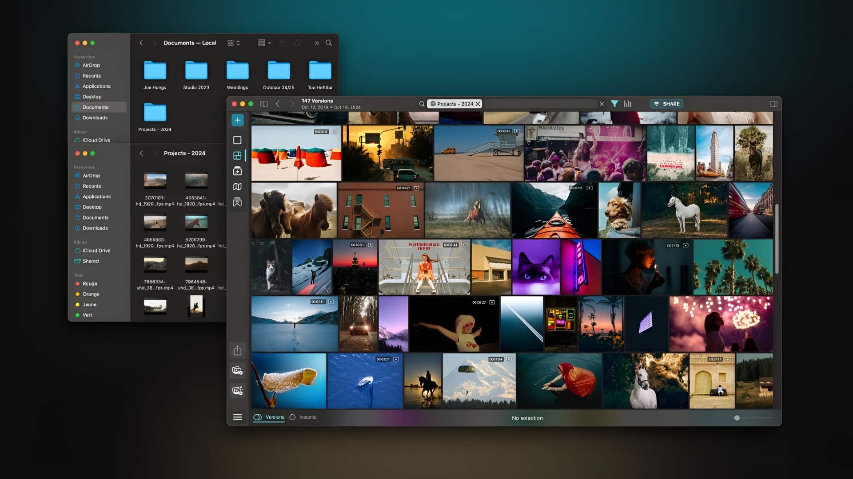This screenshot has height=479, width=853.
Task: Click the export share icon in left sidebar
Action: tap(237, 351)
